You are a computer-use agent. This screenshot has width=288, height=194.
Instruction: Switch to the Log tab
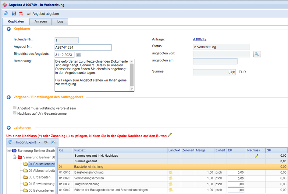60,22
